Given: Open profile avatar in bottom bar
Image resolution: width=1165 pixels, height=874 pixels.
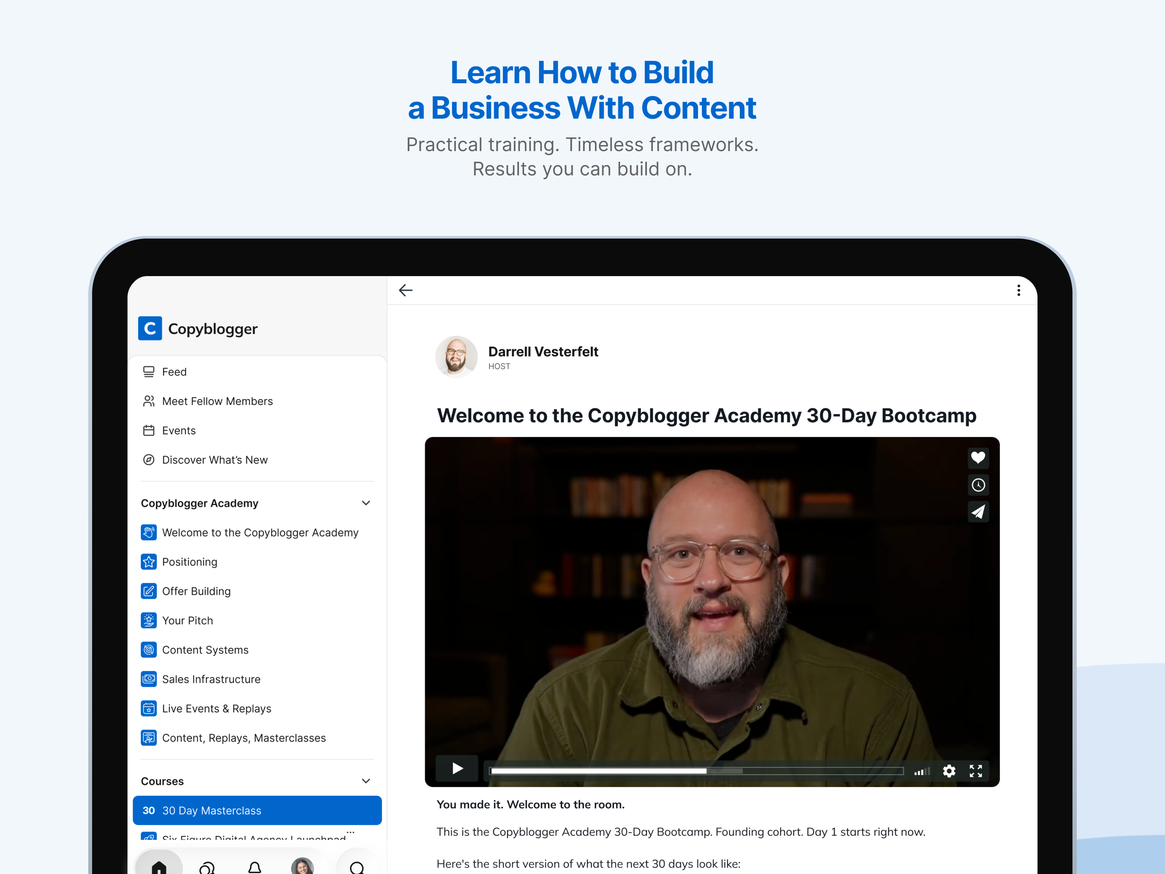Looking at the screenshot, I should click(302, 866).
